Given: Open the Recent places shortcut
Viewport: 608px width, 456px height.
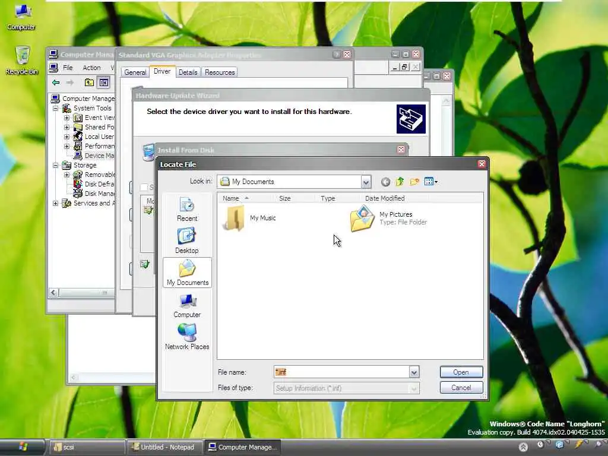Looking at the screenshot, I should [187, 210].
